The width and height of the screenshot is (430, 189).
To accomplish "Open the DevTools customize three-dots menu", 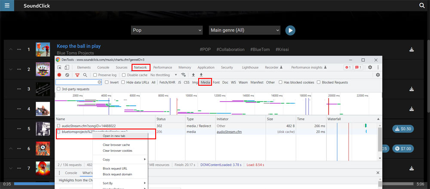I will click(378, 67).
